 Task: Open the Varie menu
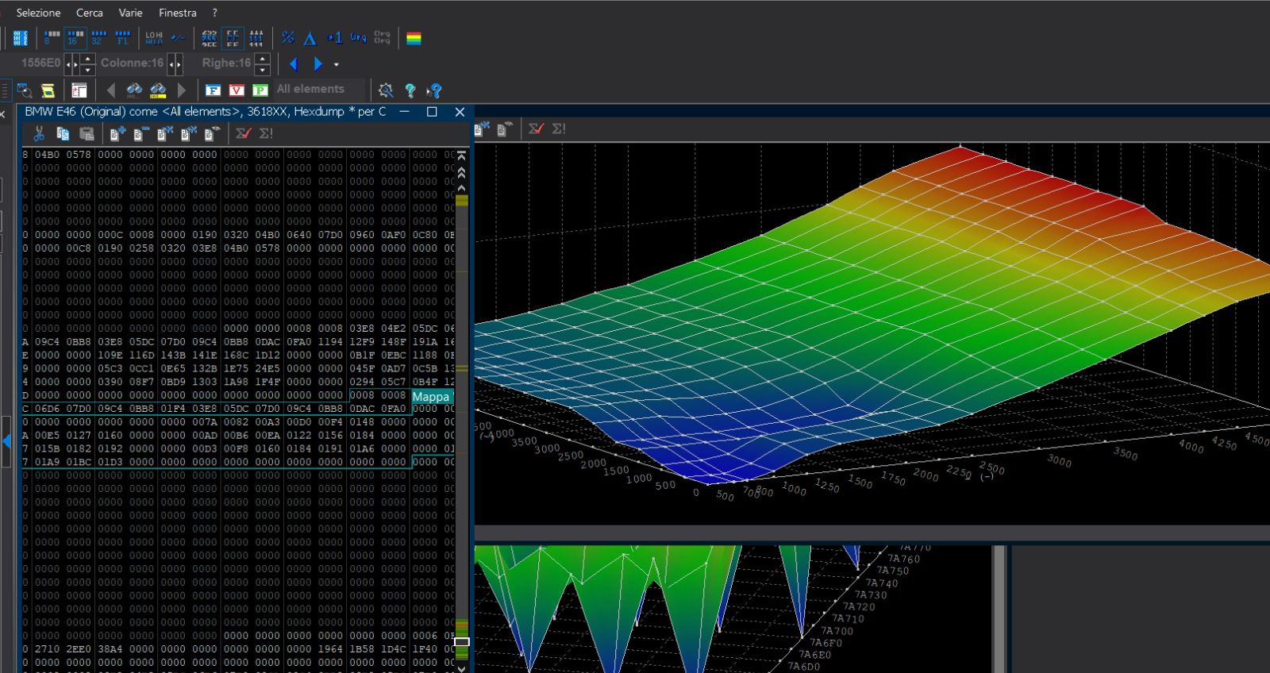point(130,13)
